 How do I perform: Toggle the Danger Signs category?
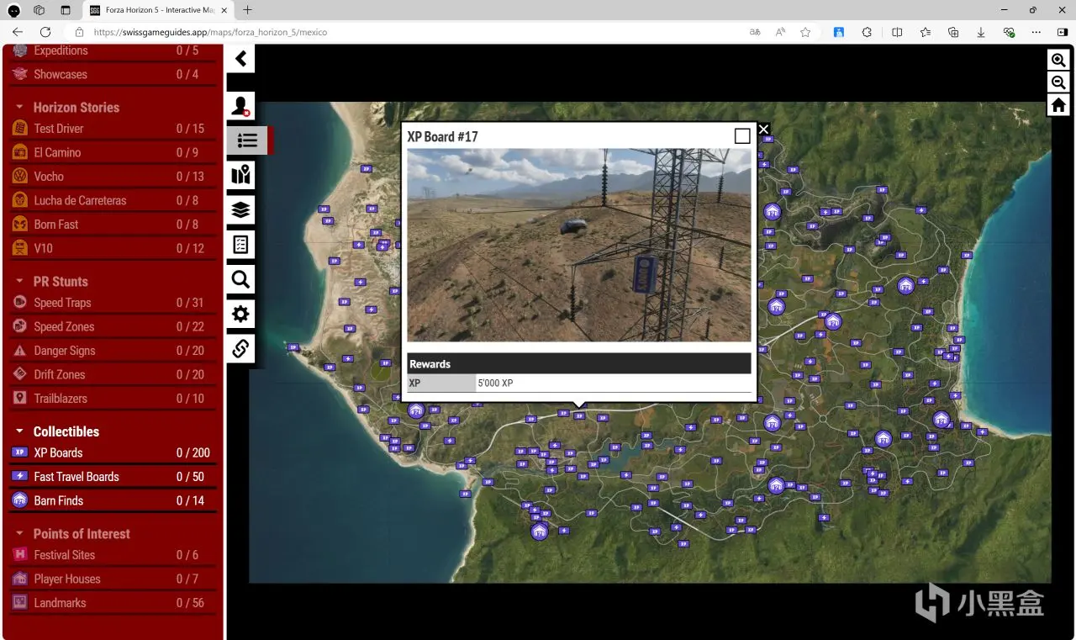(x=113, y=351)
